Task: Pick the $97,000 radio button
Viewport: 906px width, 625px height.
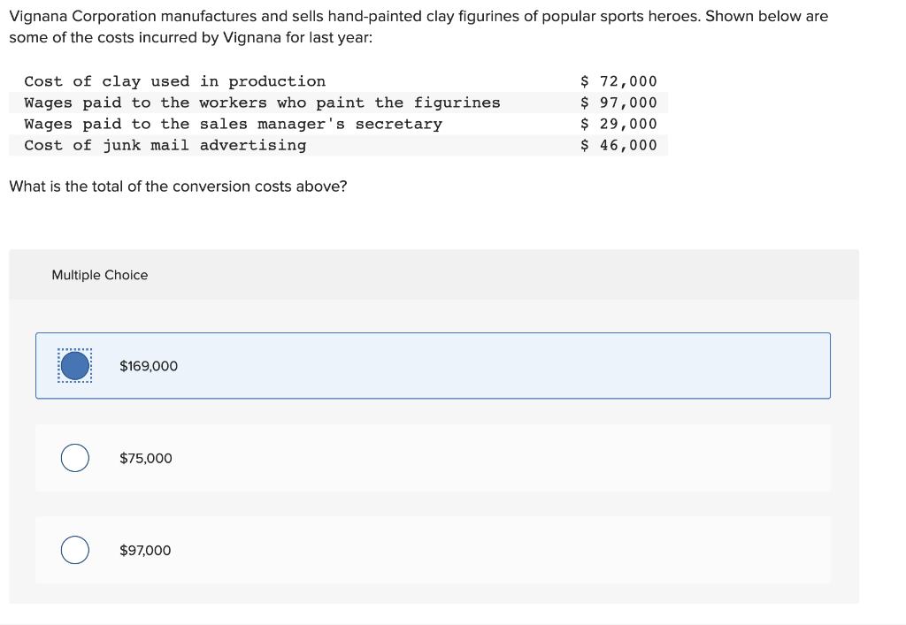Action: coord(75,550)
